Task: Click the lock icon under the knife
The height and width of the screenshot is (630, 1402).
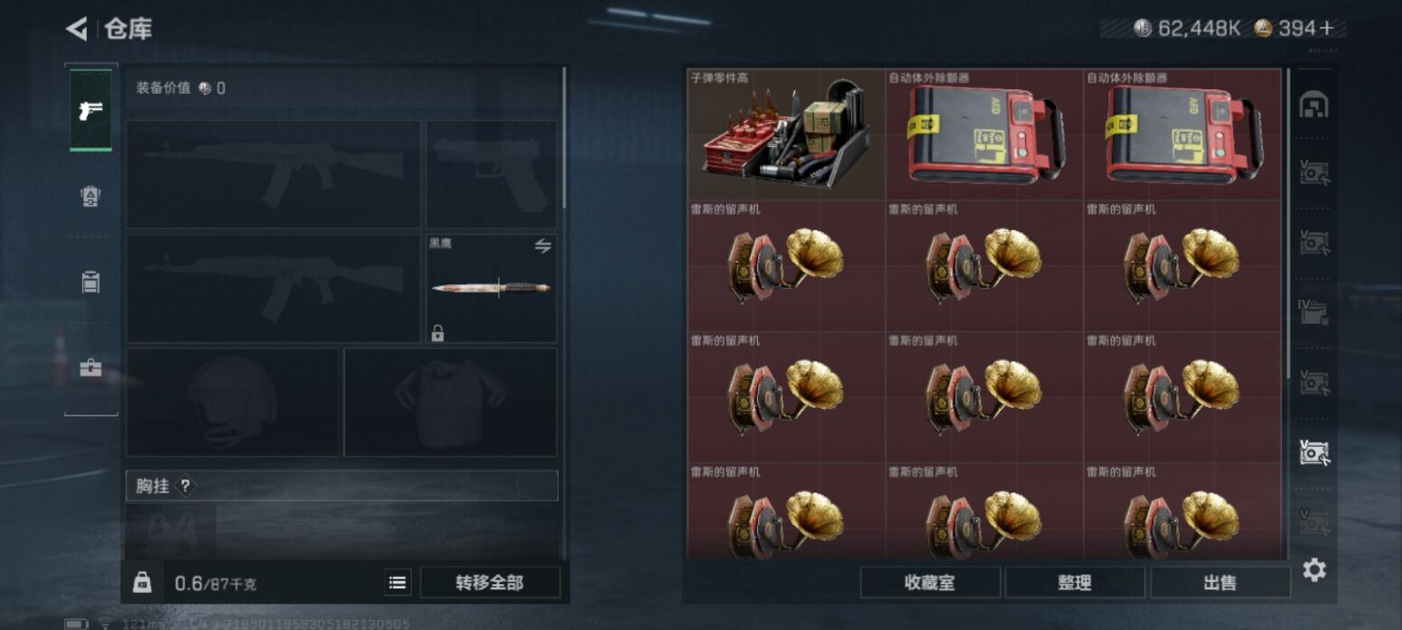Action: (x=438, y=334)
